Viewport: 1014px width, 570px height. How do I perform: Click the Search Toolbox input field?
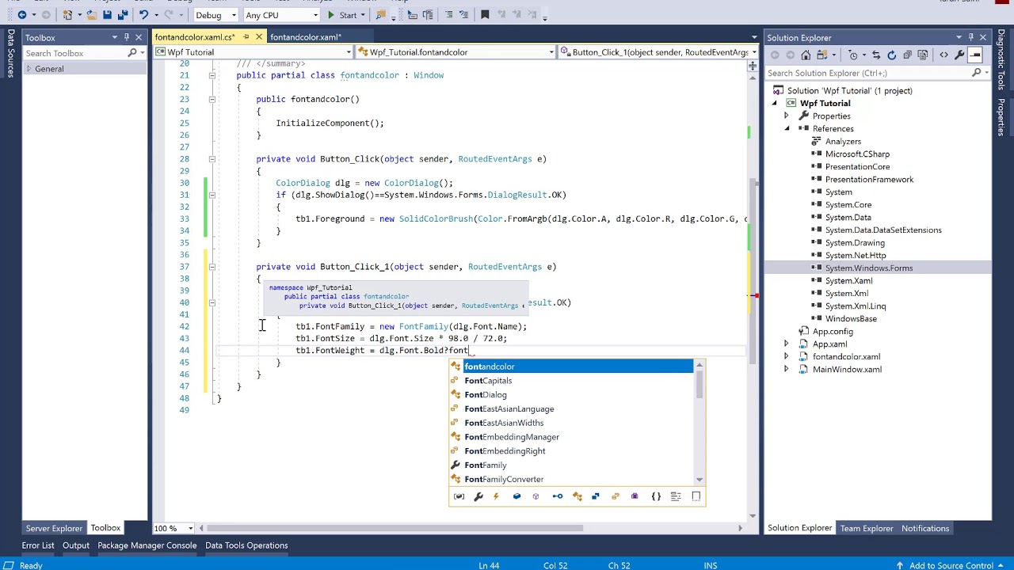74,53
